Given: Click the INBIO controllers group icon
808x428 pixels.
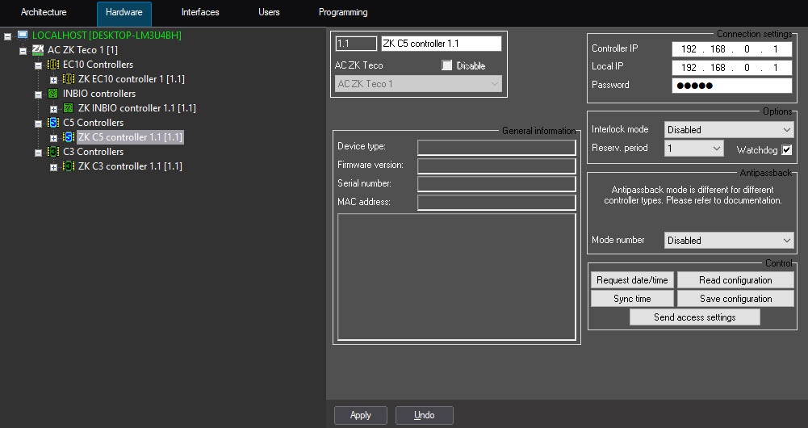Looking at the screenshot, I should pos(53,94).
